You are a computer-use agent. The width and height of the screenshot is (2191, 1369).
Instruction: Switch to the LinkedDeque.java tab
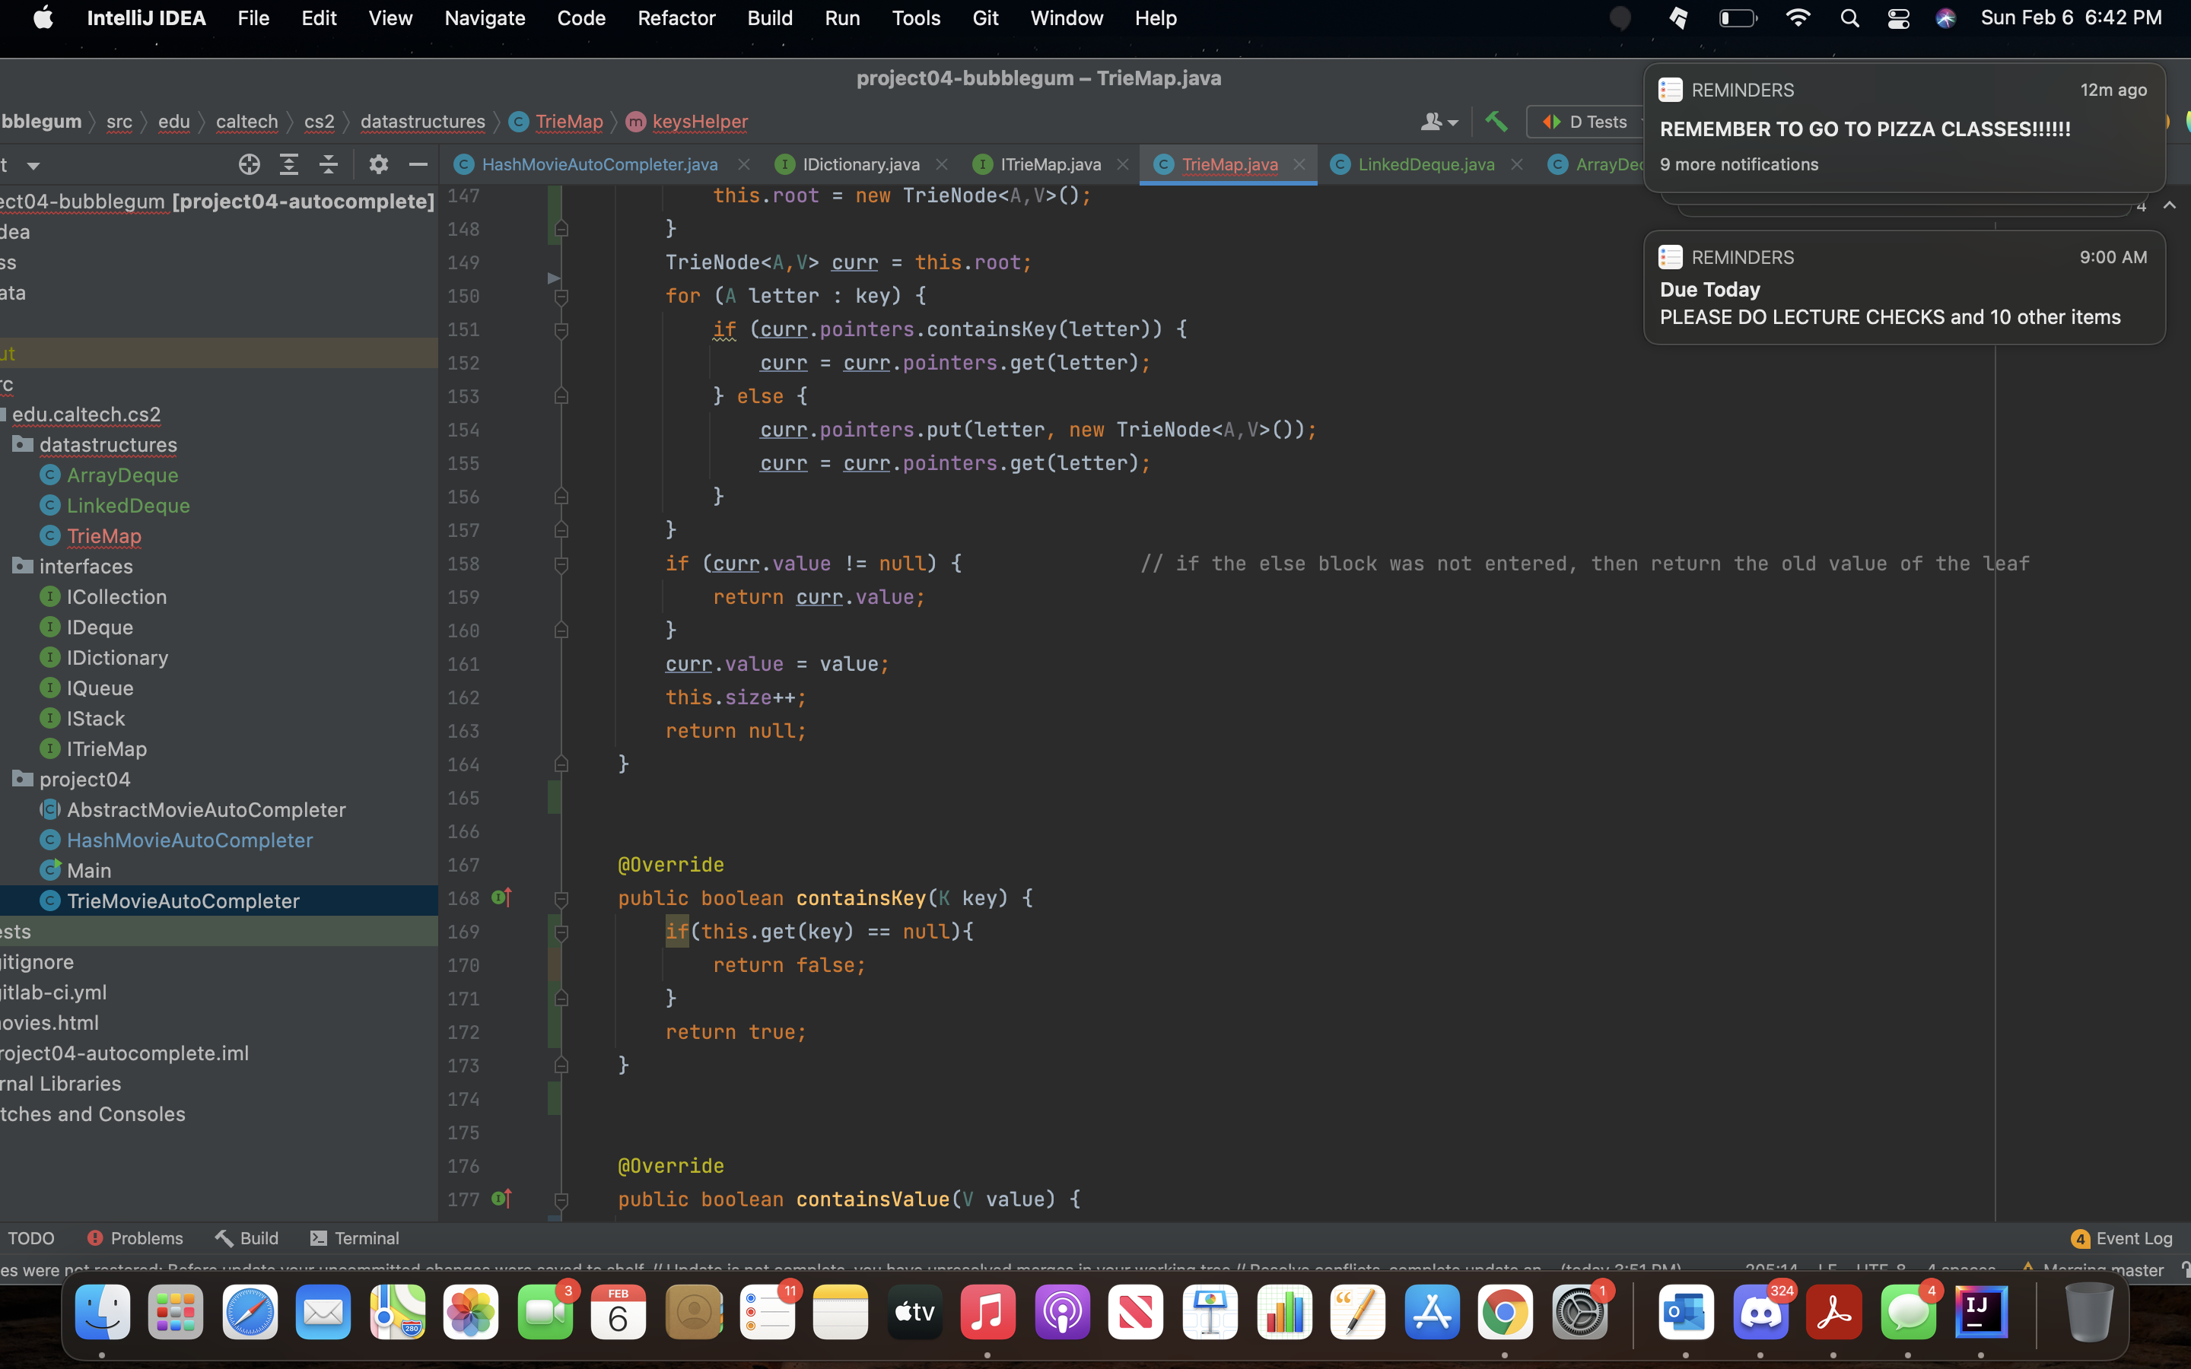coord(1425,164)
